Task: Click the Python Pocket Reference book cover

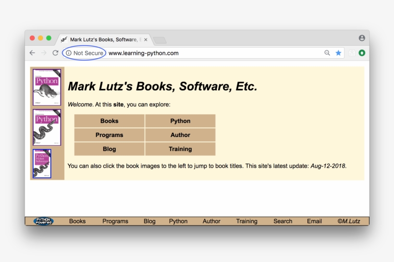Action: tap(42, 163)
